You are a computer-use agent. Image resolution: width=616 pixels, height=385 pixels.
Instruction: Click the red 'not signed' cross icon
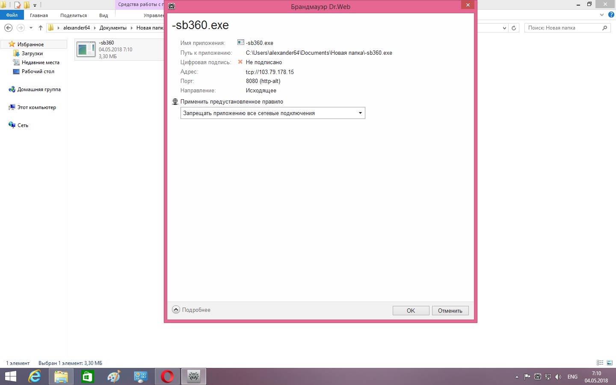pos(240,62)
